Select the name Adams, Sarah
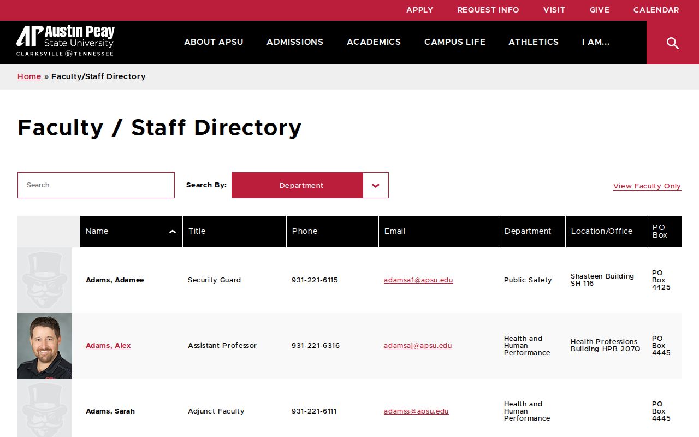 110,411
